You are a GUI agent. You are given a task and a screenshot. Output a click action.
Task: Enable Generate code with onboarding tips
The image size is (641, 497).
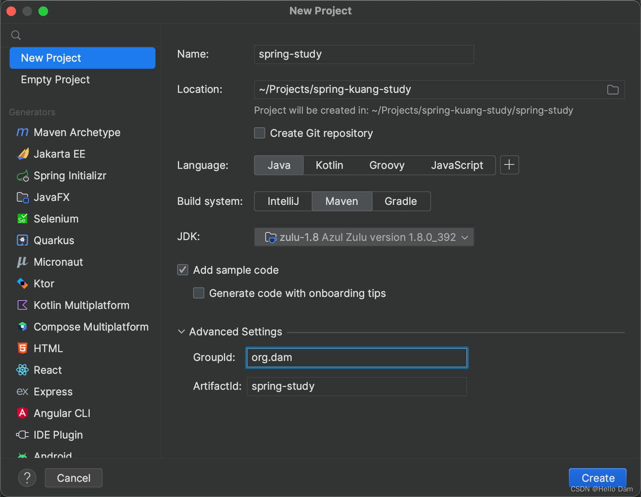pyautogui.click(x=199, y=293)
